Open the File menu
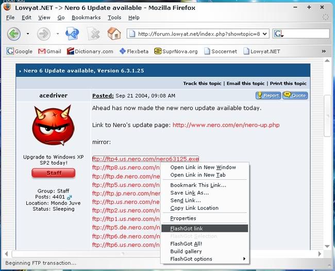Image resolution: width=335 pixels, height=271 pixels. 10,18
